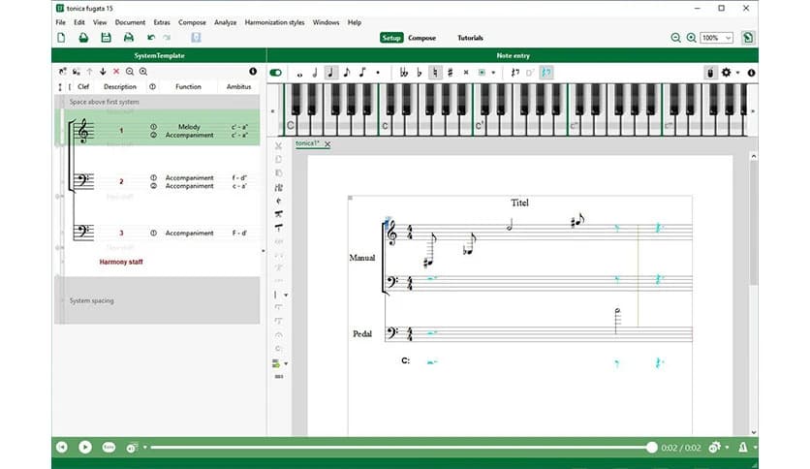The width and height of the screenshot is (810, 469).
Task: Open the 100% zoom dropdown
Action: point(717,38)
